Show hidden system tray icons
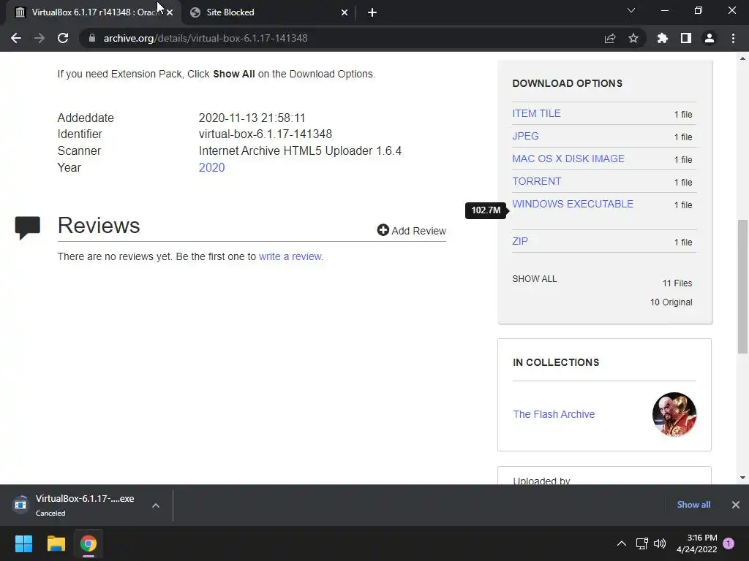Screen dimensions: 749x561 [x=622, y=543]
